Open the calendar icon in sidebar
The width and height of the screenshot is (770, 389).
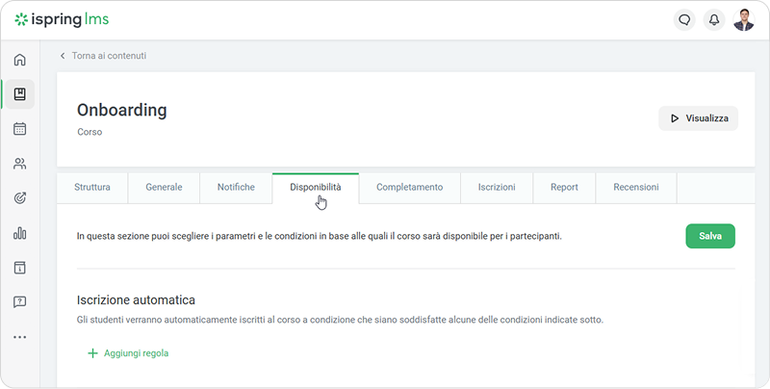pyautogui.click(x=19, y=129)
